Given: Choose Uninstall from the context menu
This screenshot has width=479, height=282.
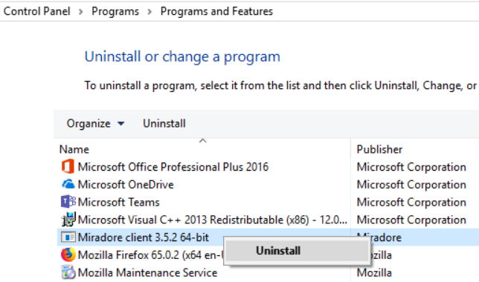Looking at the screenshot, I should pos(278,251).
